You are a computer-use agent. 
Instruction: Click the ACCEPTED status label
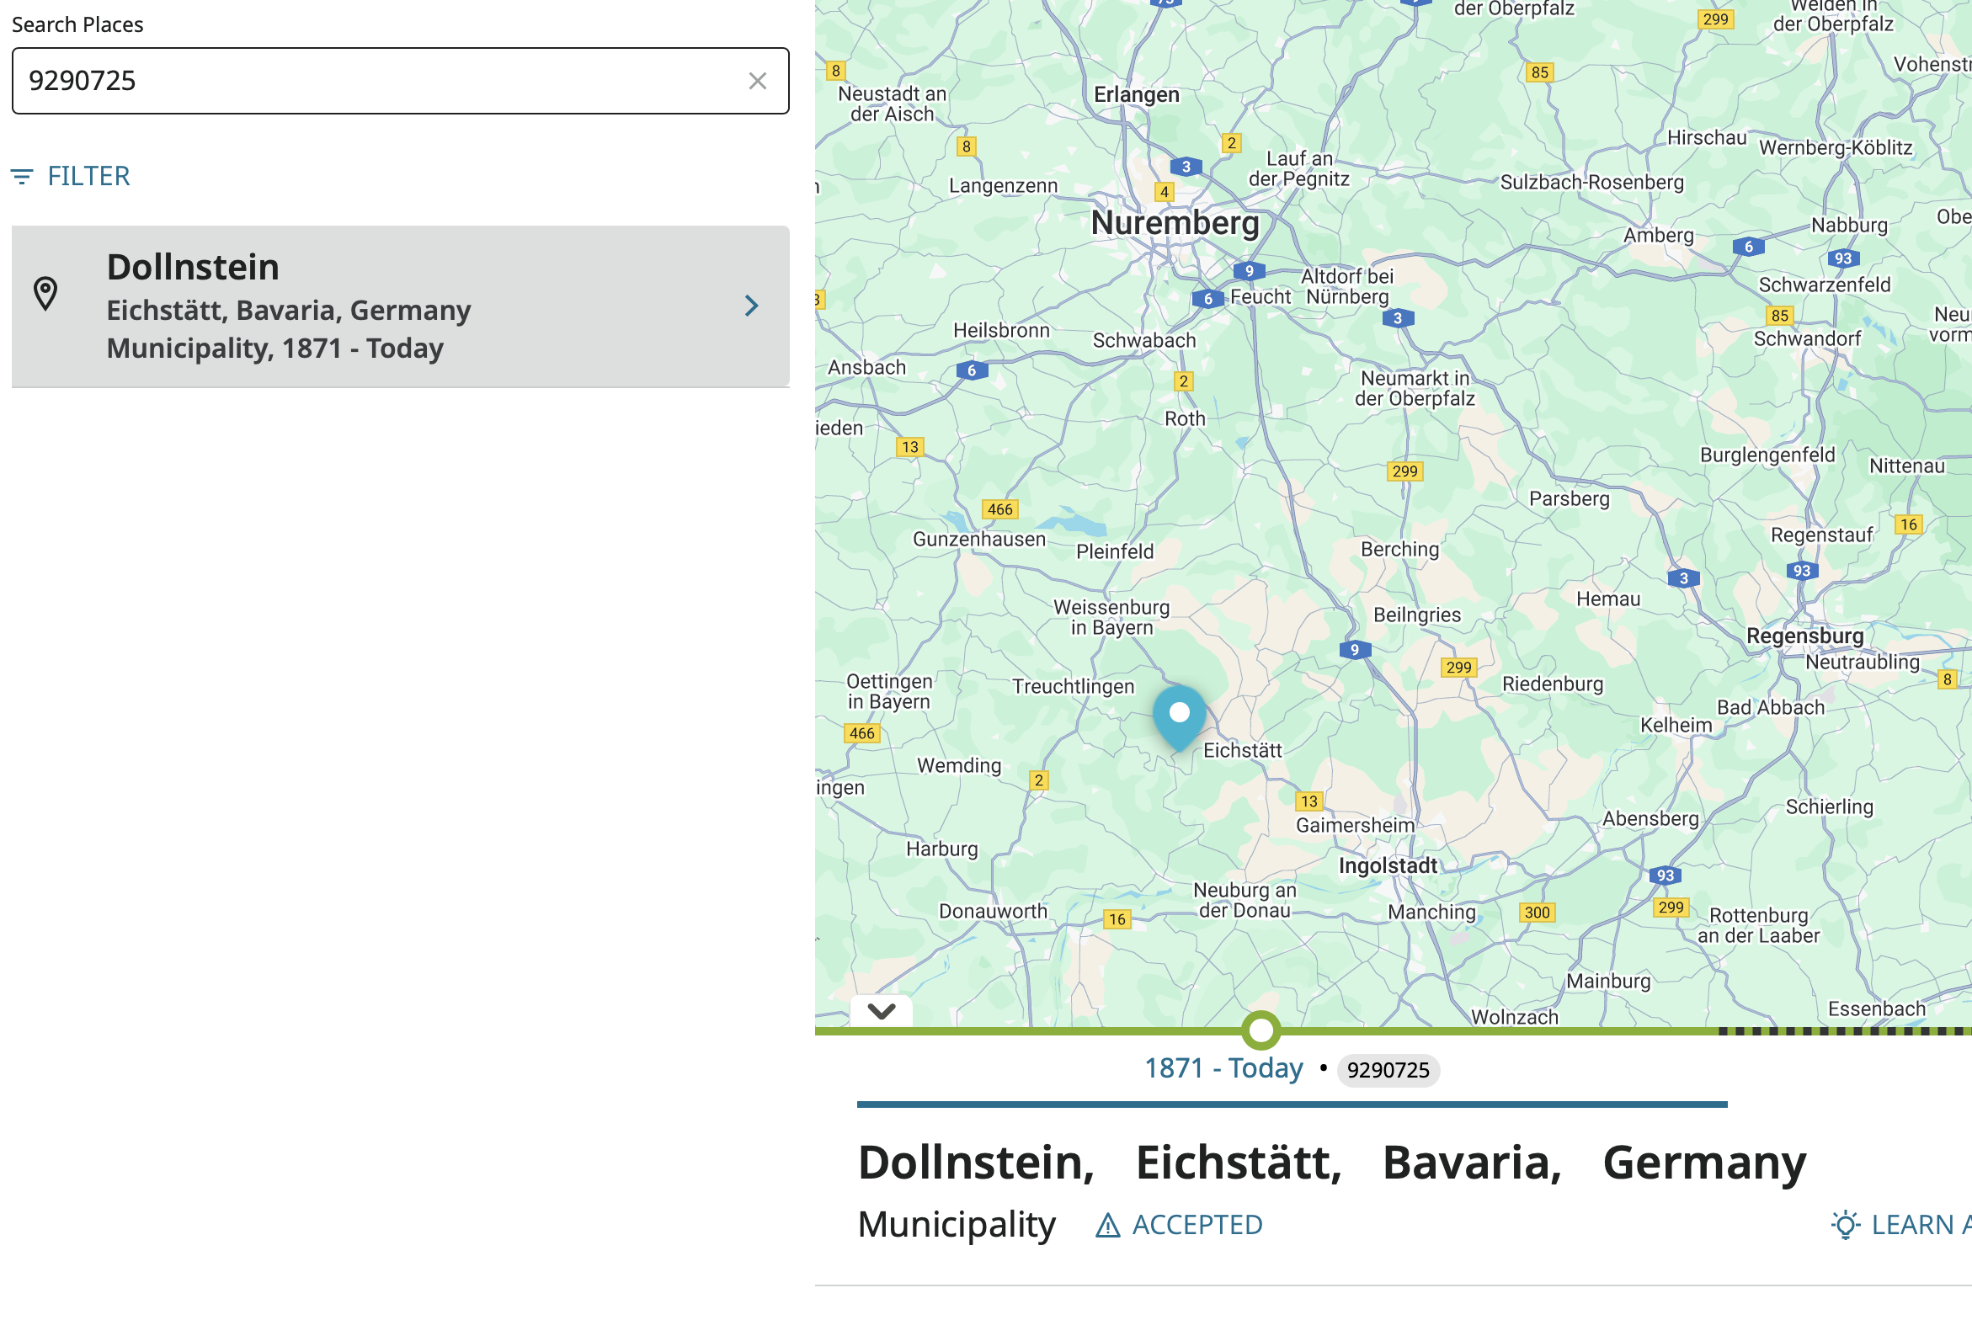(x=1197, y=1225)
